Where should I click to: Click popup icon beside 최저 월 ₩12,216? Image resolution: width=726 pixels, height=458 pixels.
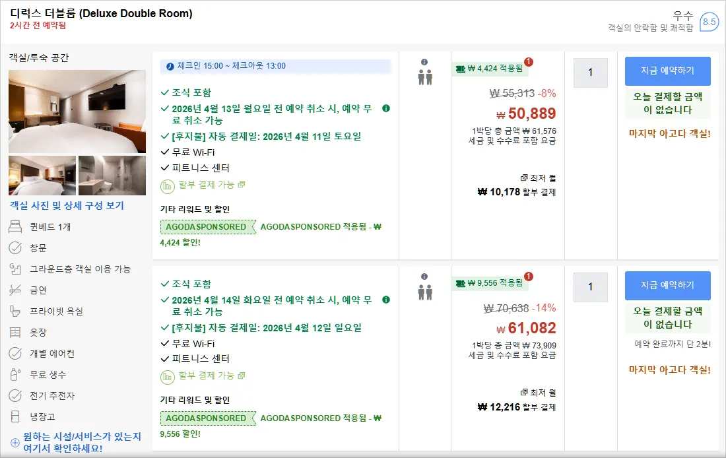524,392
